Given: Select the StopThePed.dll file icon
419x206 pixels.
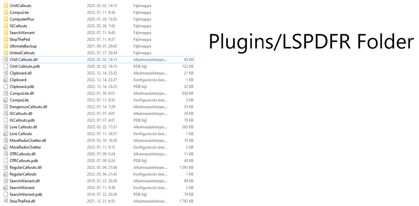Looking at the screenshot, I should pos(5,201).
